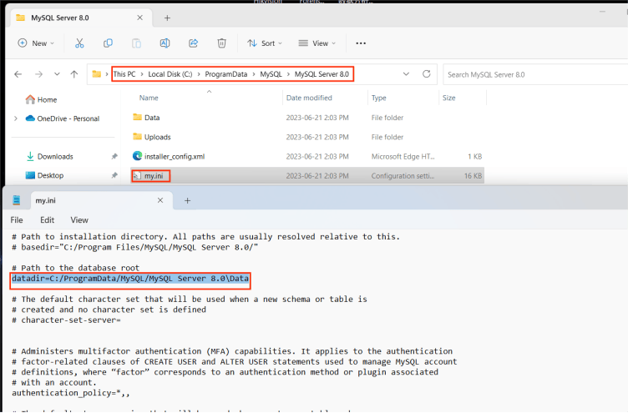Unpin Downloads from quick access
Image resolution: width=628 pixels, height=413 pixels.
(114, 157)
